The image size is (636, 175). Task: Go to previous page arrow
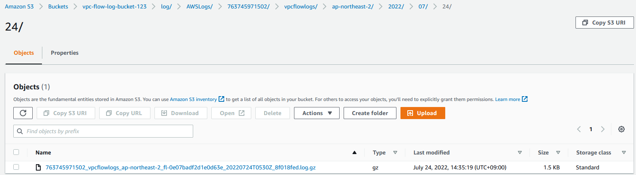pyautogui.click(x=579, y=129)
